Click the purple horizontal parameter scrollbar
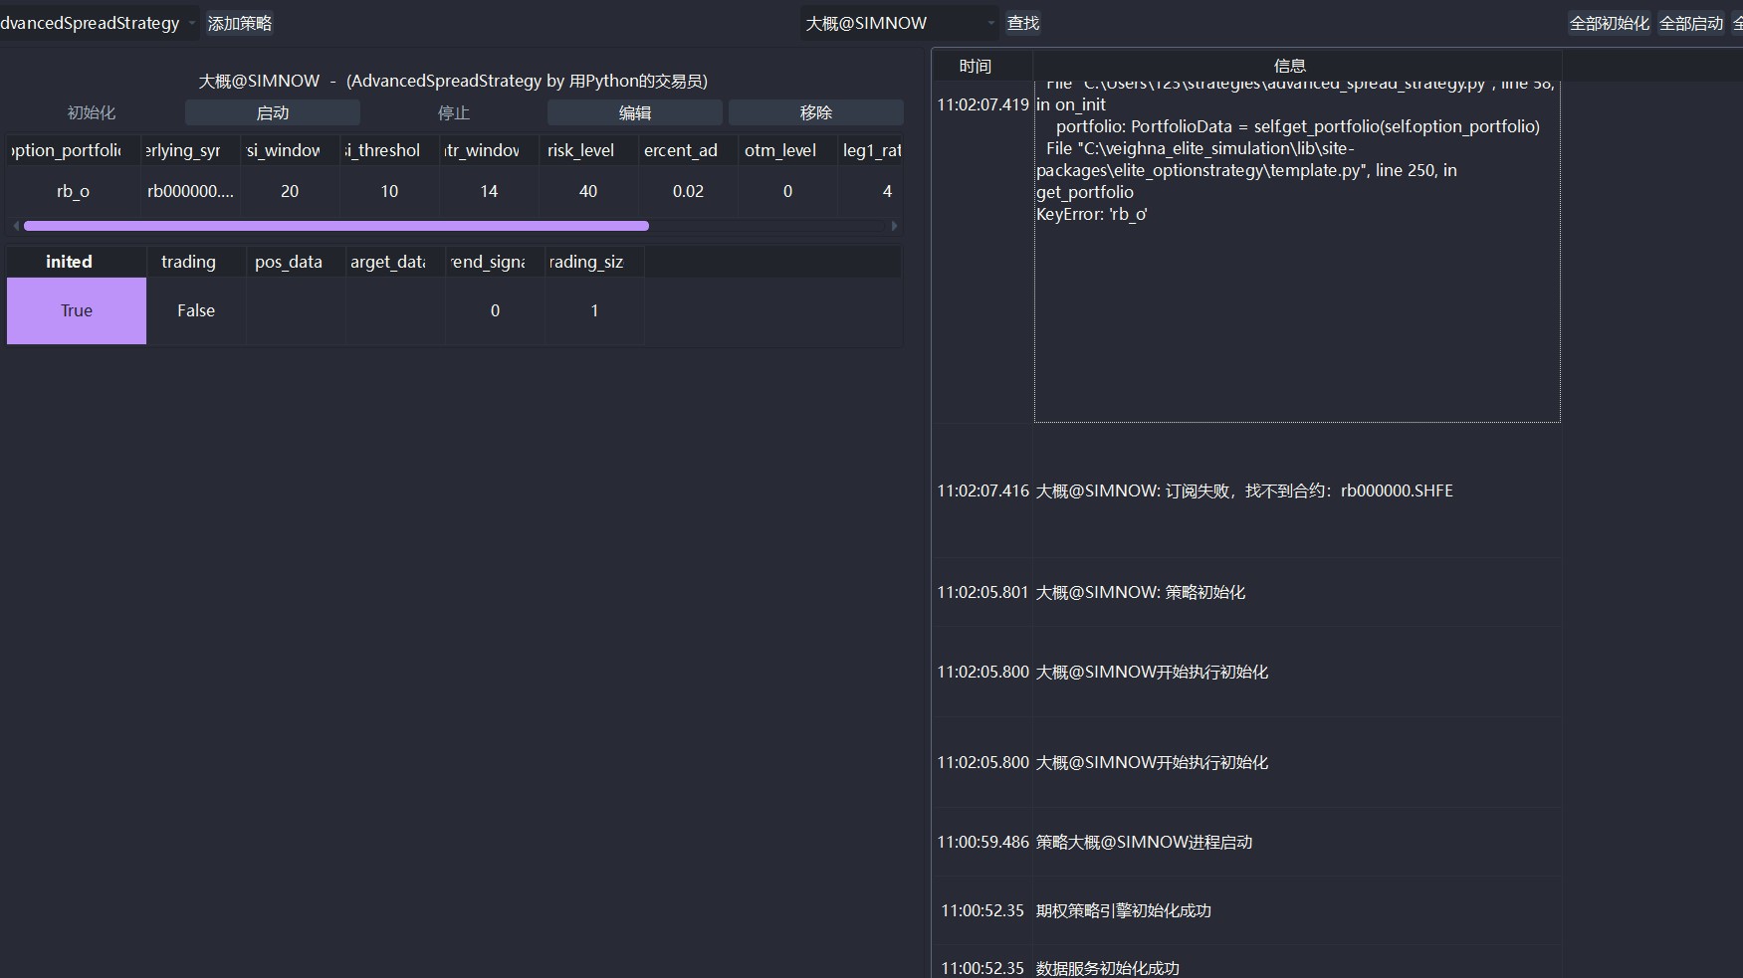1743x978 pixels. click(x=336, y=226)
